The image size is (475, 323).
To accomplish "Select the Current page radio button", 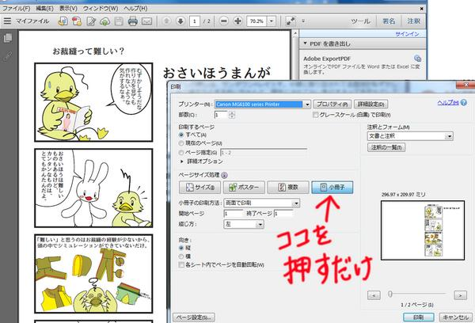I will click(x=181, y=143).
